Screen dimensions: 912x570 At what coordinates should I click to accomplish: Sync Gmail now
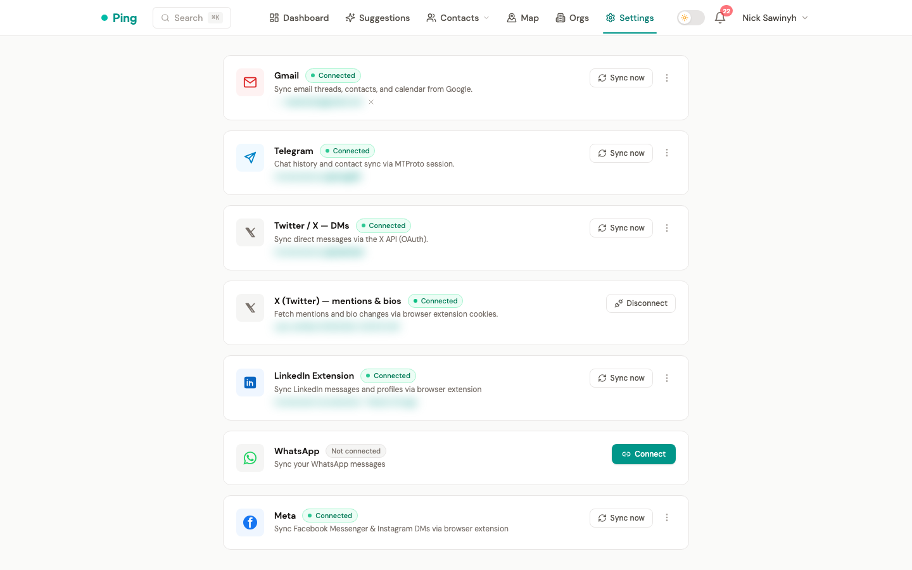pyautogui.click(x=621, y=78)
